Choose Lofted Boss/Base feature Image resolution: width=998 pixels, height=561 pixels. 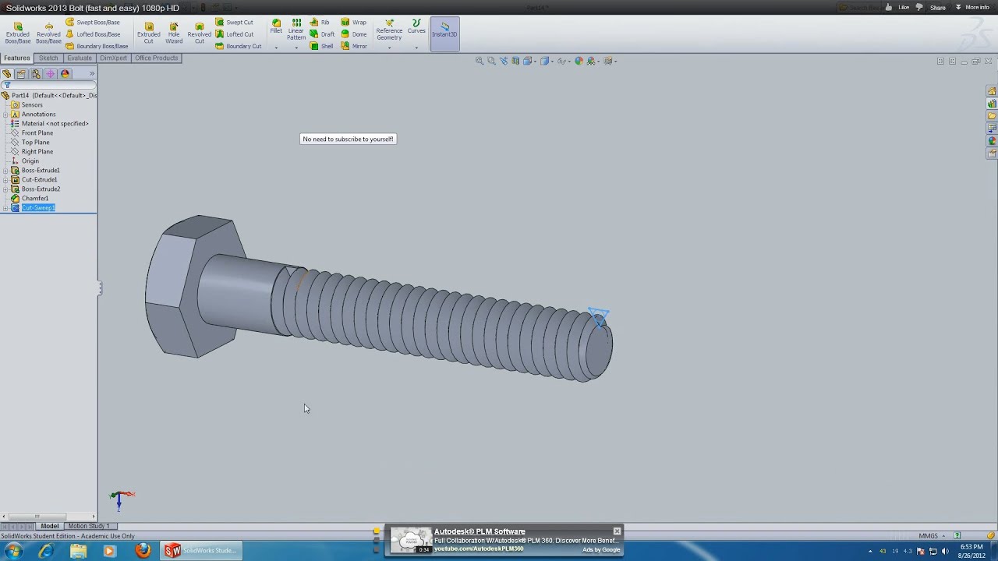coord(93,34)
